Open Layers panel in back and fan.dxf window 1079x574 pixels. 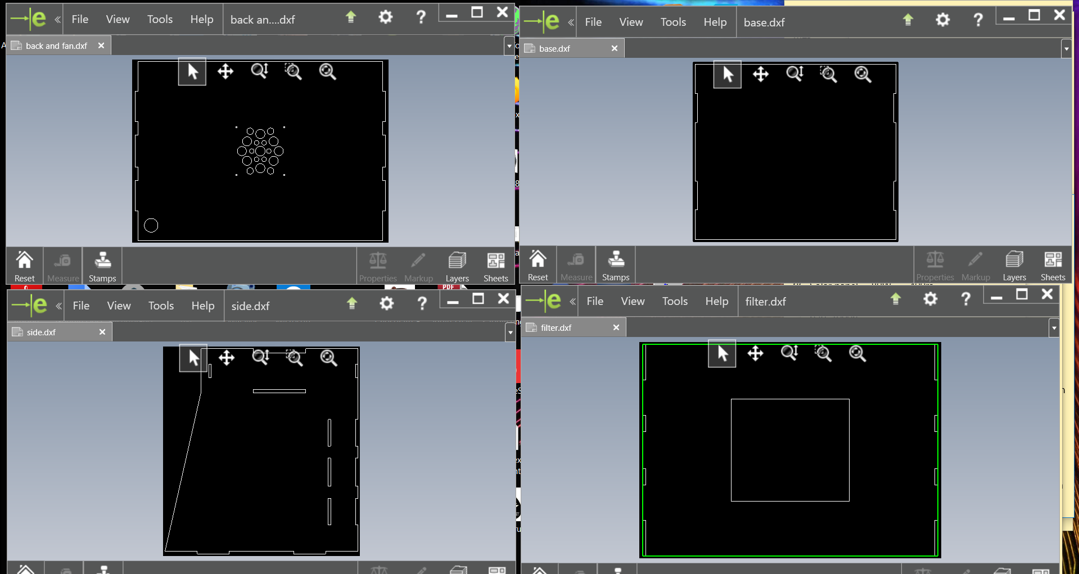(x=457, y=266)
